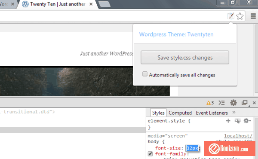Show the DevTools console drawer
The height and width of the screenshot is (159, 258).
pos(221,103)
